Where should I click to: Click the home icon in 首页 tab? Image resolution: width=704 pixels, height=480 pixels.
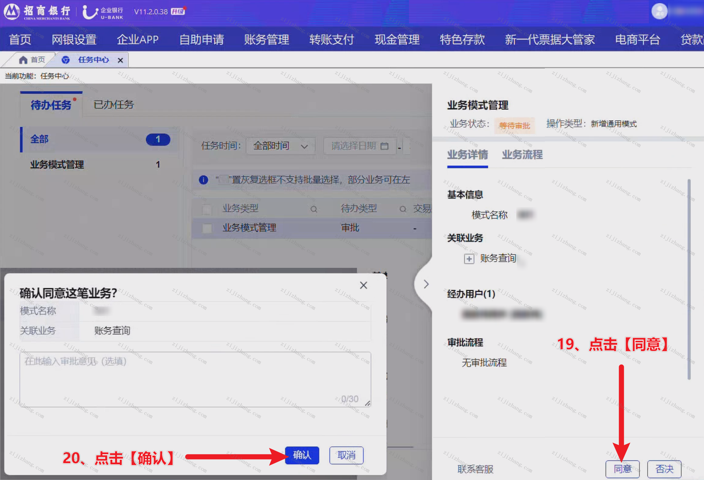pyautogui.click(x=23, y=60)
